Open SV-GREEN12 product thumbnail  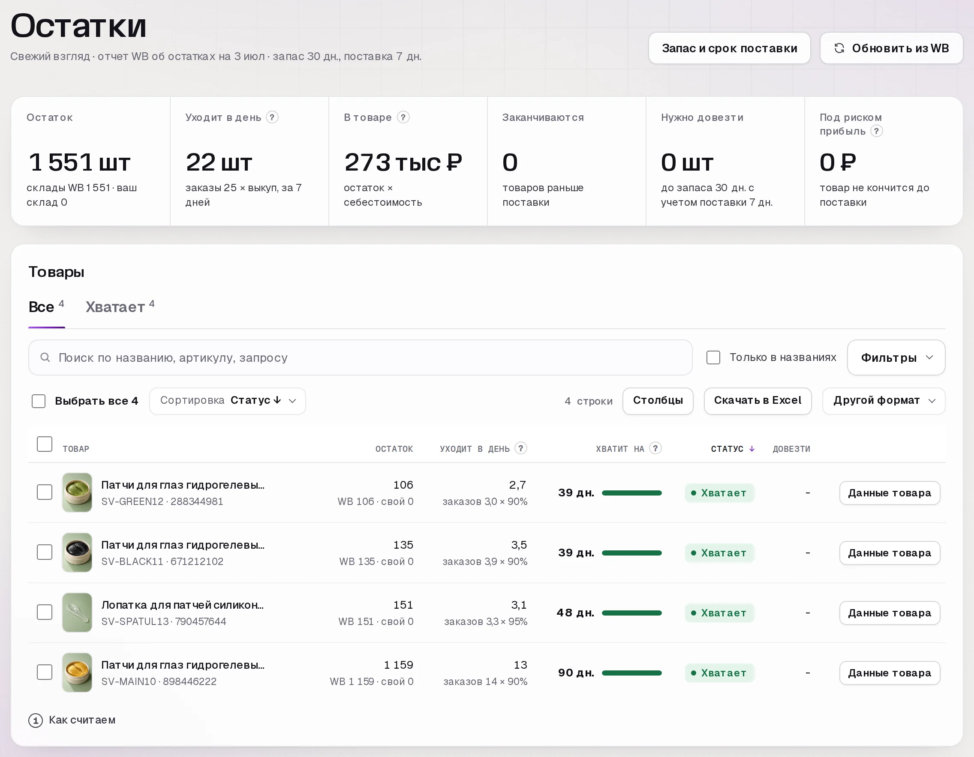click(77, 493)
